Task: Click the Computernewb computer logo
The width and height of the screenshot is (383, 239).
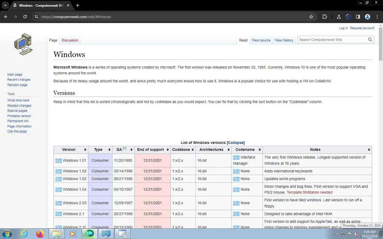Action: click(23, 44)
